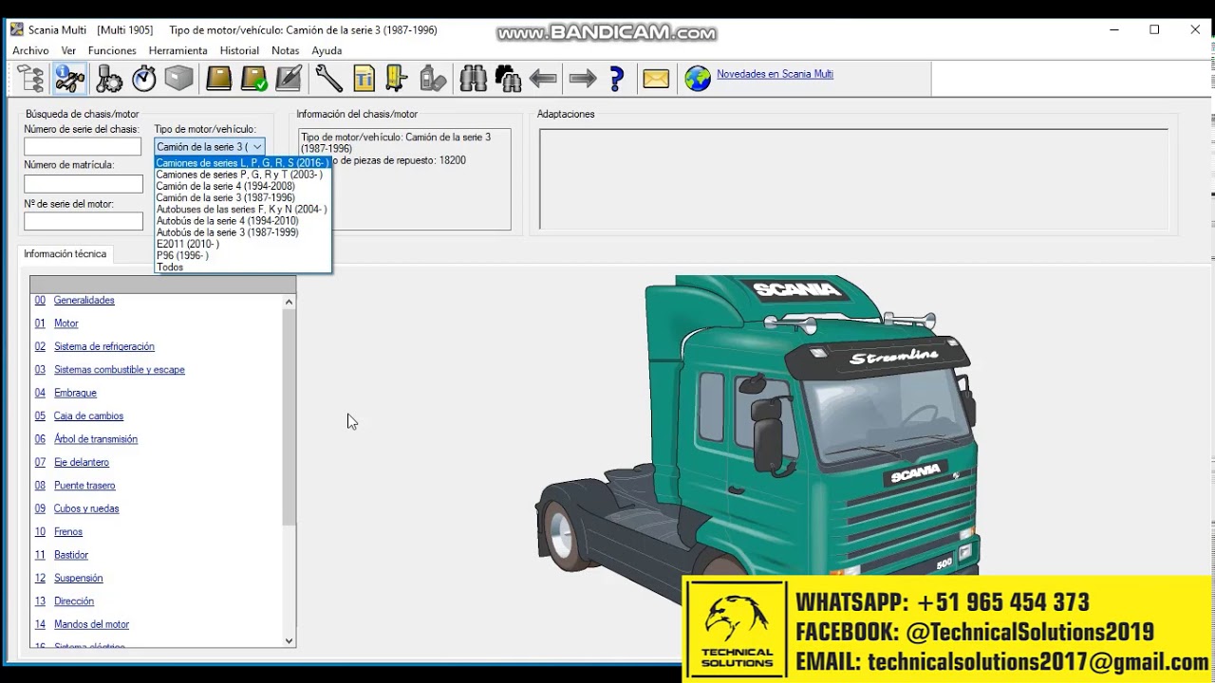Open the Dirección link
Screen dimensions: 1215x683
(x=73, y=601)
